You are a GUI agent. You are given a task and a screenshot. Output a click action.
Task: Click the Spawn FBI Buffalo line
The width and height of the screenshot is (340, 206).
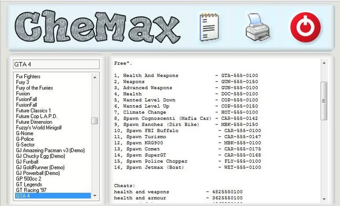[188, 130]
